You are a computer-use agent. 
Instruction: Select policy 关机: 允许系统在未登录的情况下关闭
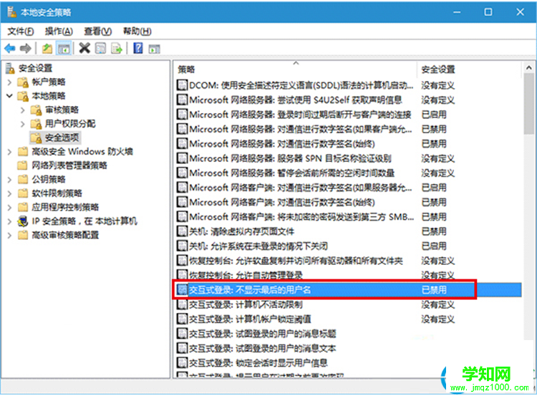click(x=258, y=246)
